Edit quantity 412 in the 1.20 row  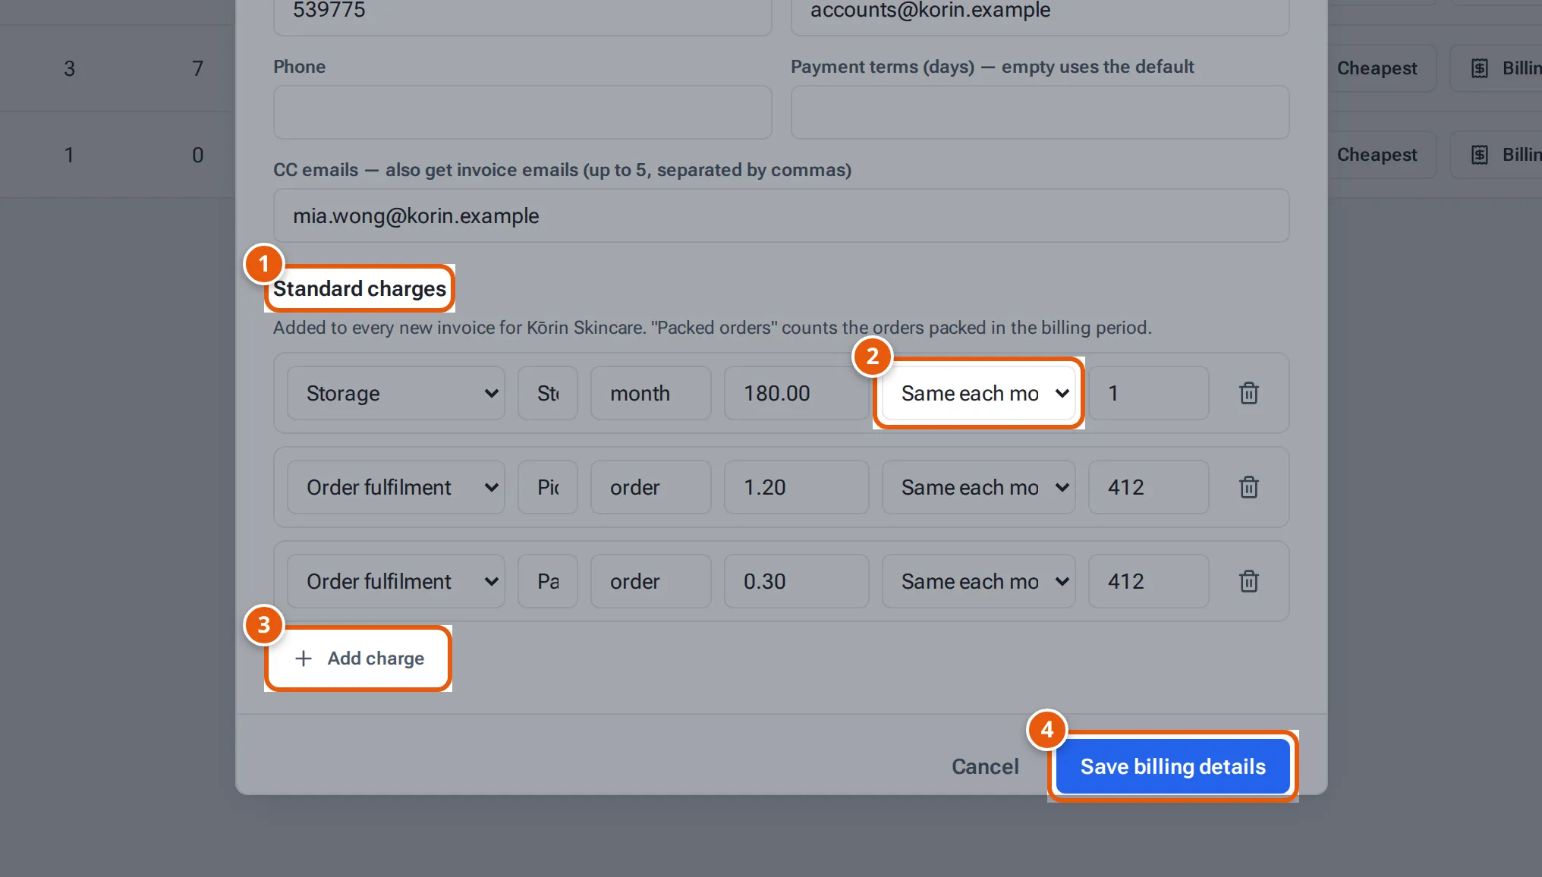tap(1149, 487)
